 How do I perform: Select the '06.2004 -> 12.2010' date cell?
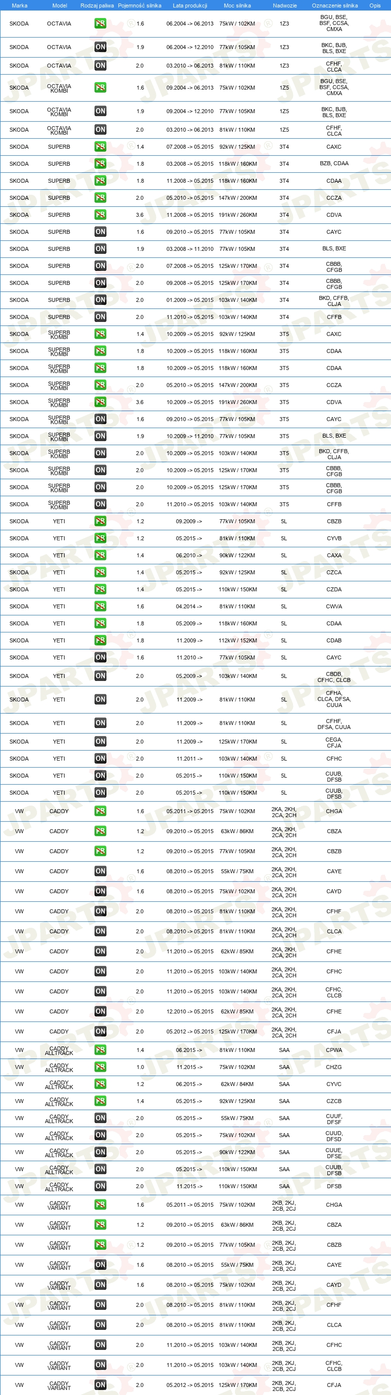(x=190, y=47)
